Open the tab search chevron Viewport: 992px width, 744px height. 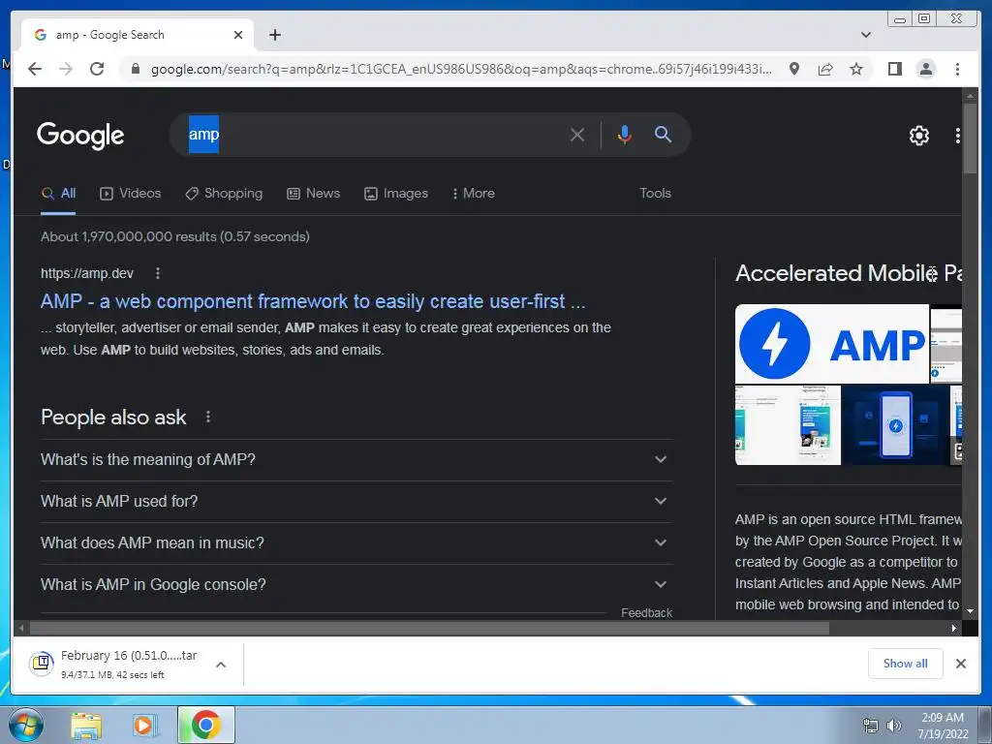[866, 35]
